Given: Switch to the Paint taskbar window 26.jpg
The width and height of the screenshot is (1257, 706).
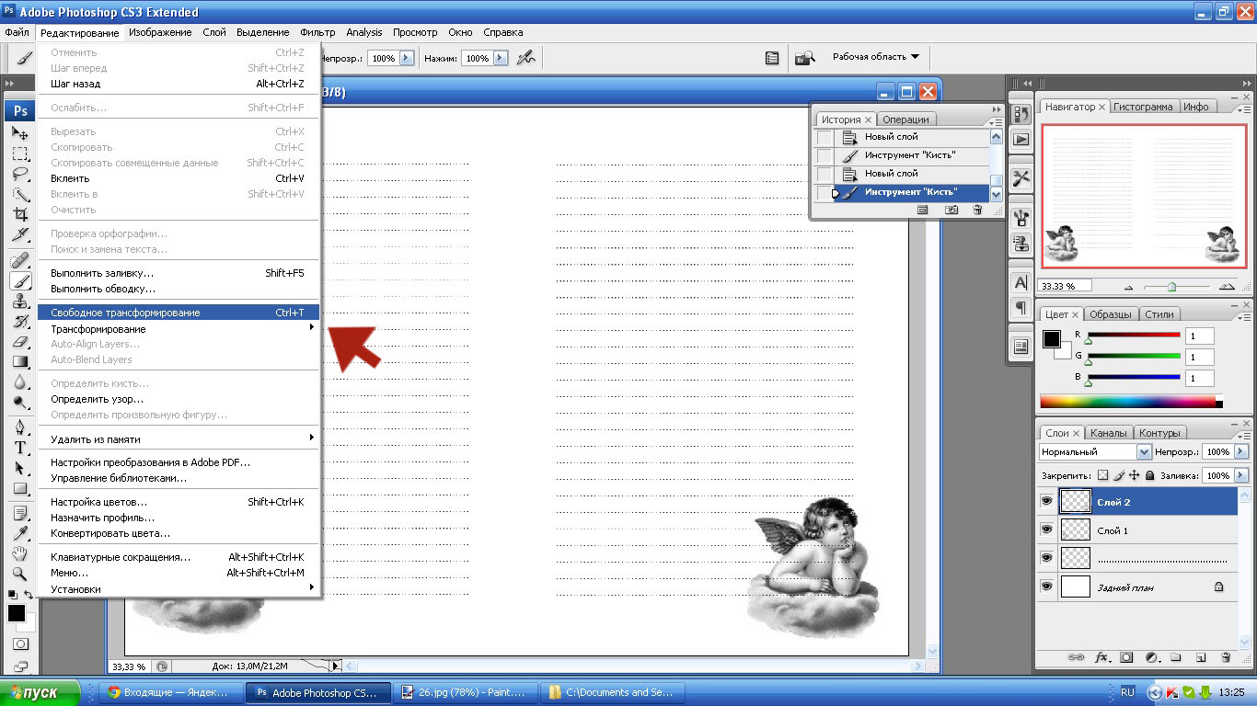Looking at the screenshot, I should point(466,692).
